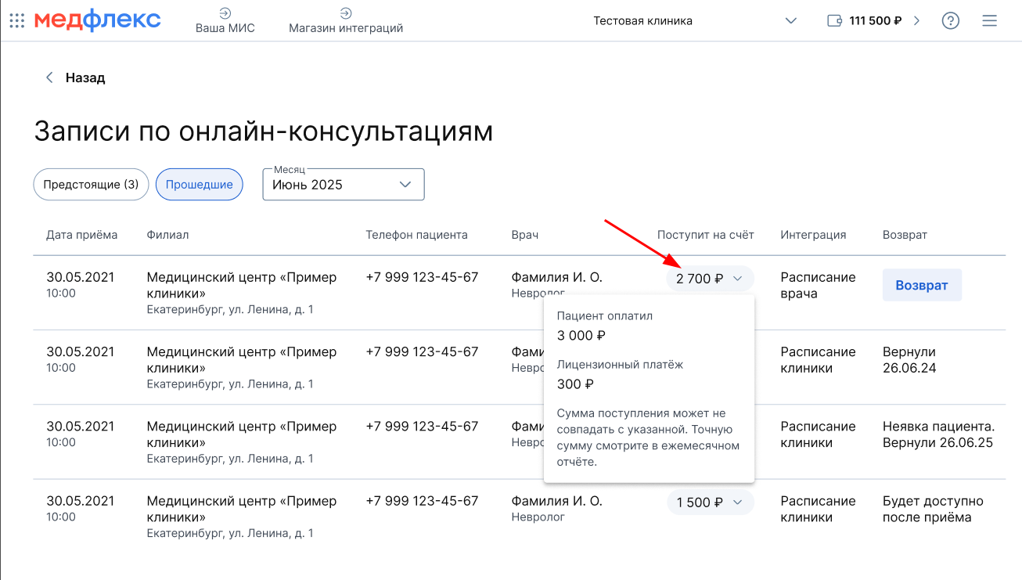Click the login icon above Ваша МИС
This screenshot has width=1022, height=580.
[x=225, y=13]
